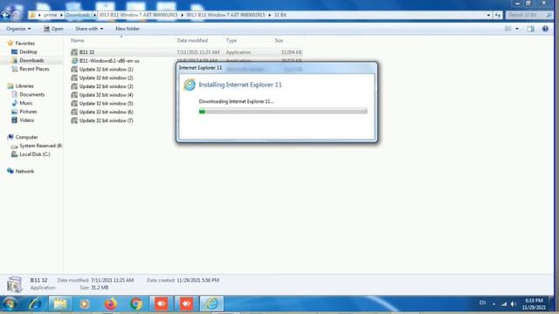
Task: Click the 32 Bit breadcrumb segment
Action: [x=279, y=15]
